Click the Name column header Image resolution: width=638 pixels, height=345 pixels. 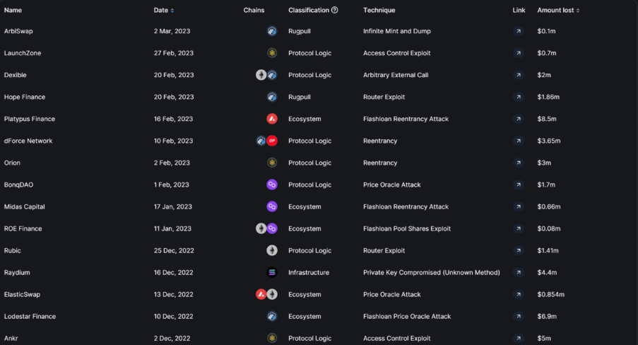click(13, 10)
